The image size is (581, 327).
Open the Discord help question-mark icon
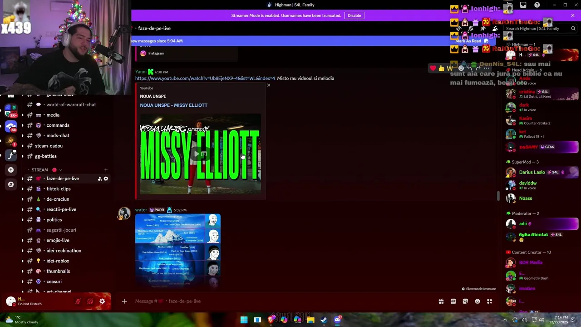[537, 5]
